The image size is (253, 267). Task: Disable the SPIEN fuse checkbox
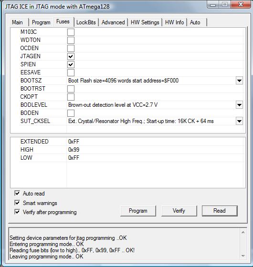pyautogui.click(x=71, y=64)
